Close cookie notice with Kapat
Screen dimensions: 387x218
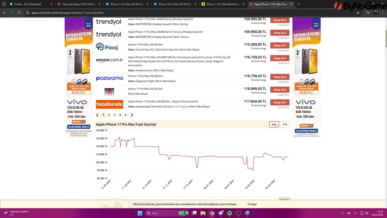(252, 204)
